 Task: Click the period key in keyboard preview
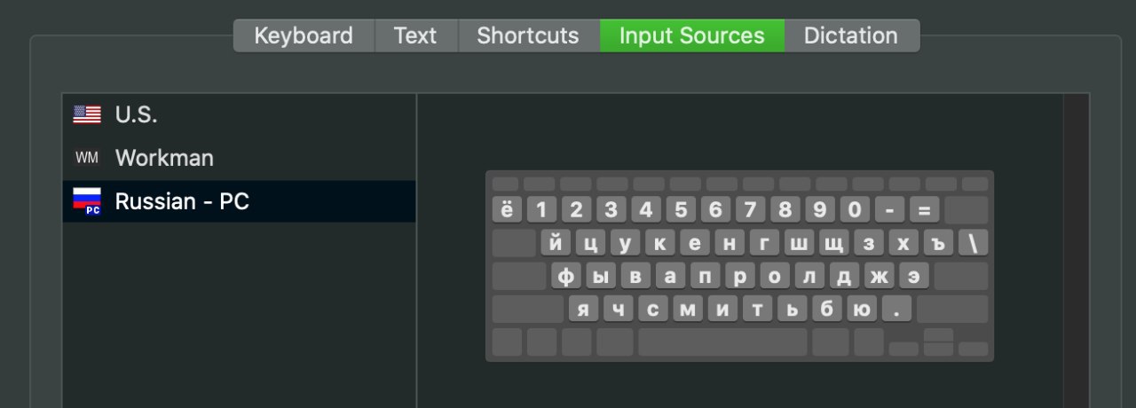(896, 309)
